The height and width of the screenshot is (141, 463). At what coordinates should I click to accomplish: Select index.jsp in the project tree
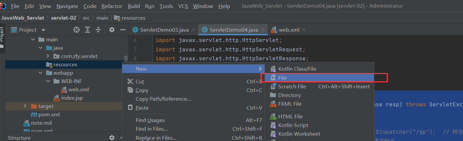[71, 98]
